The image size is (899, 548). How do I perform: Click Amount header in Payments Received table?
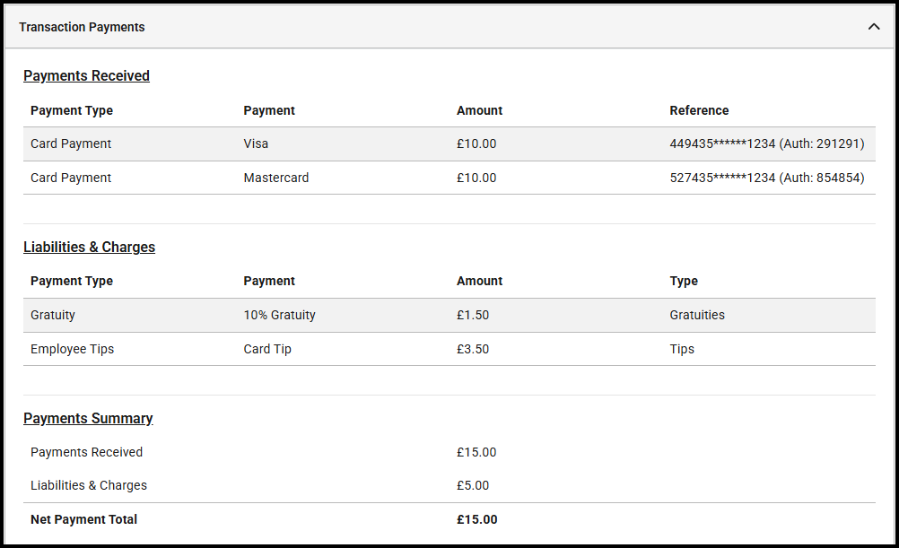point(479,110)
